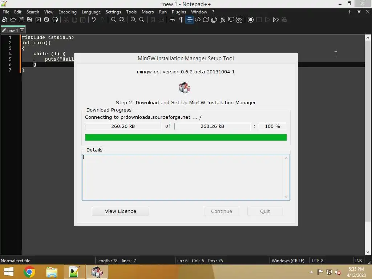Open the Search menu
The width and height of the screenshot is (372, 279).
click(33, 12)
